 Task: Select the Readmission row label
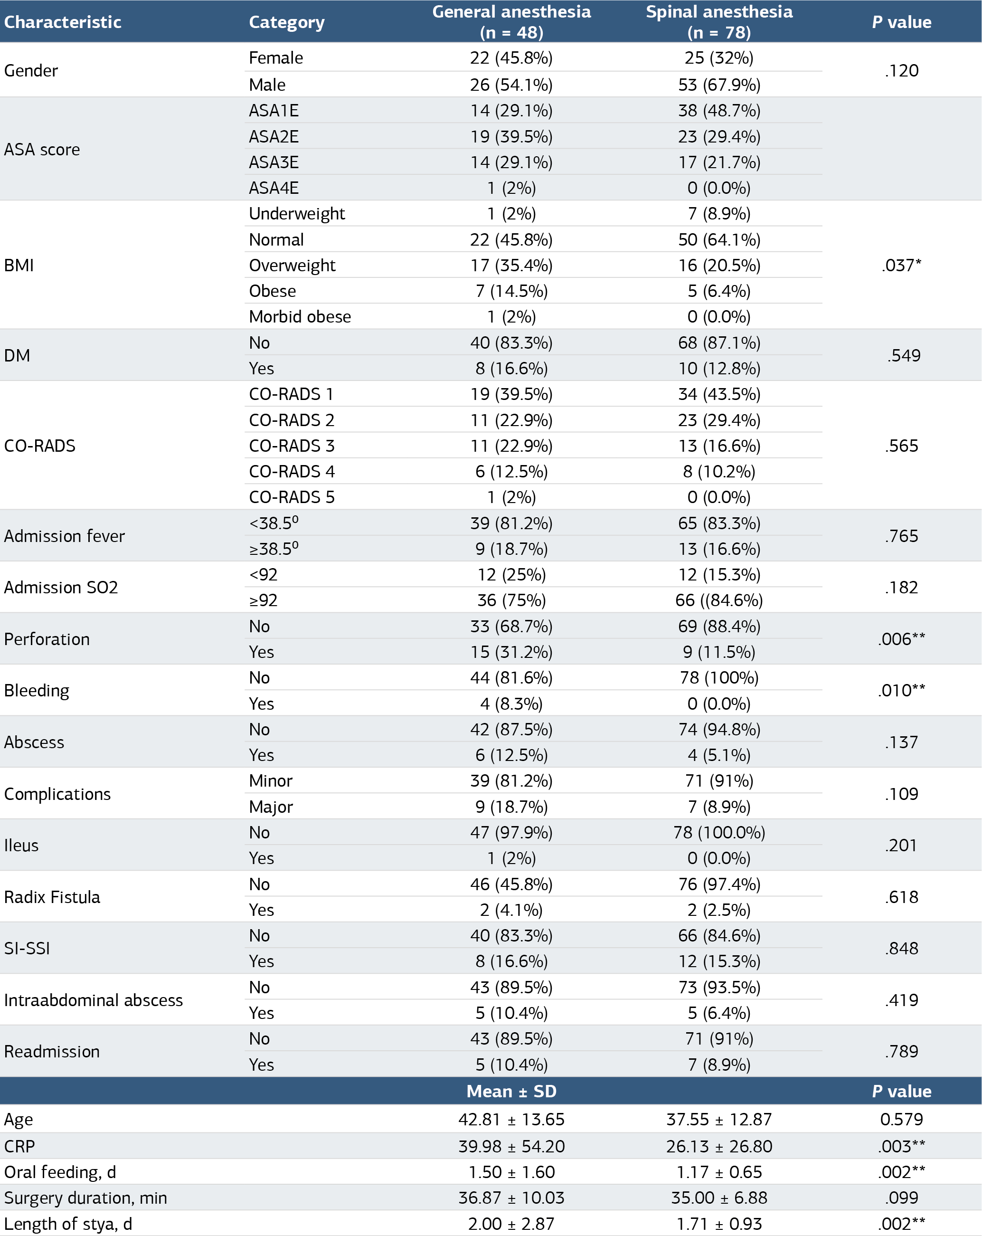click(x=52, y=1051)
